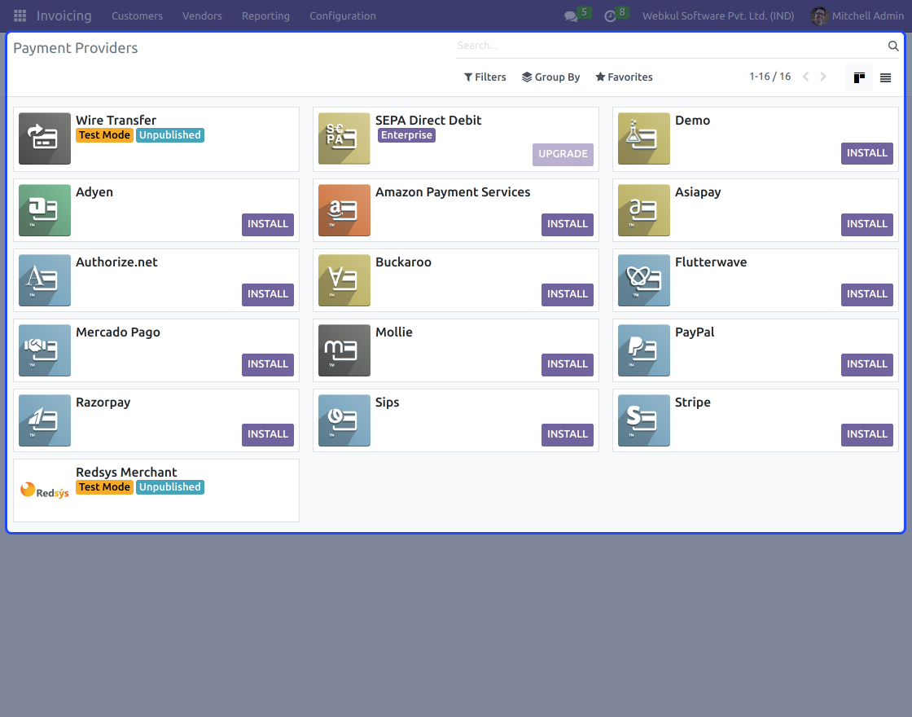The image size is (912, 717).
Task: Click the Enterprise badge on SEPA
Action: (406, 135)
